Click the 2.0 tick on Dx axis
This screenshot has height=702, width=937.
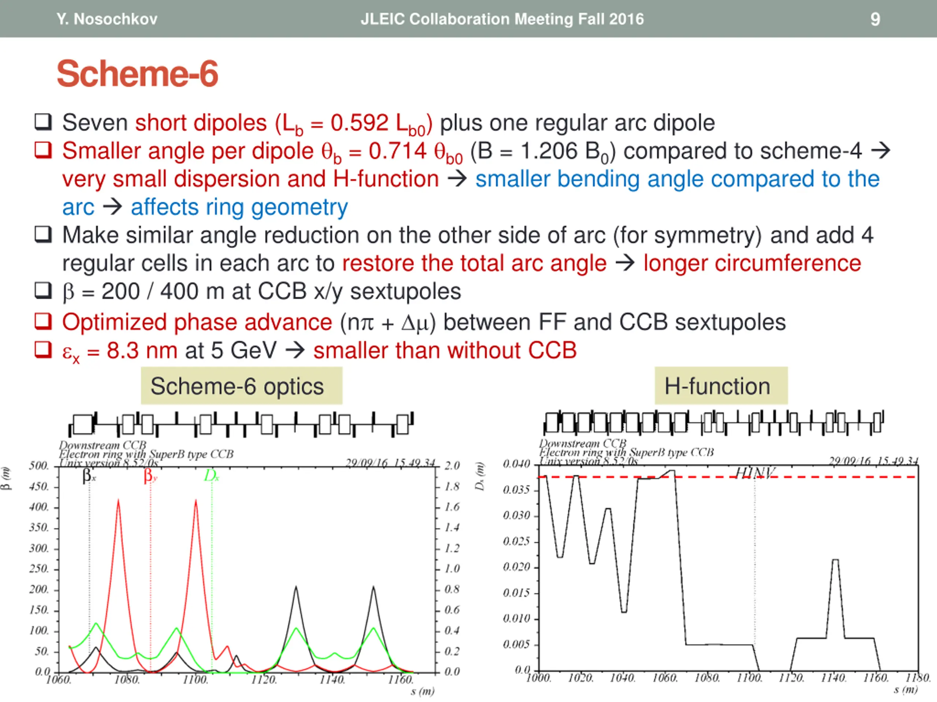click(x=452, y=466)
